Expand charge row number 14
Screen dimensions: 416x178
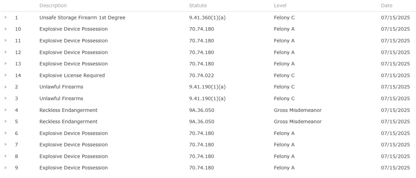(x=6, y=75)
